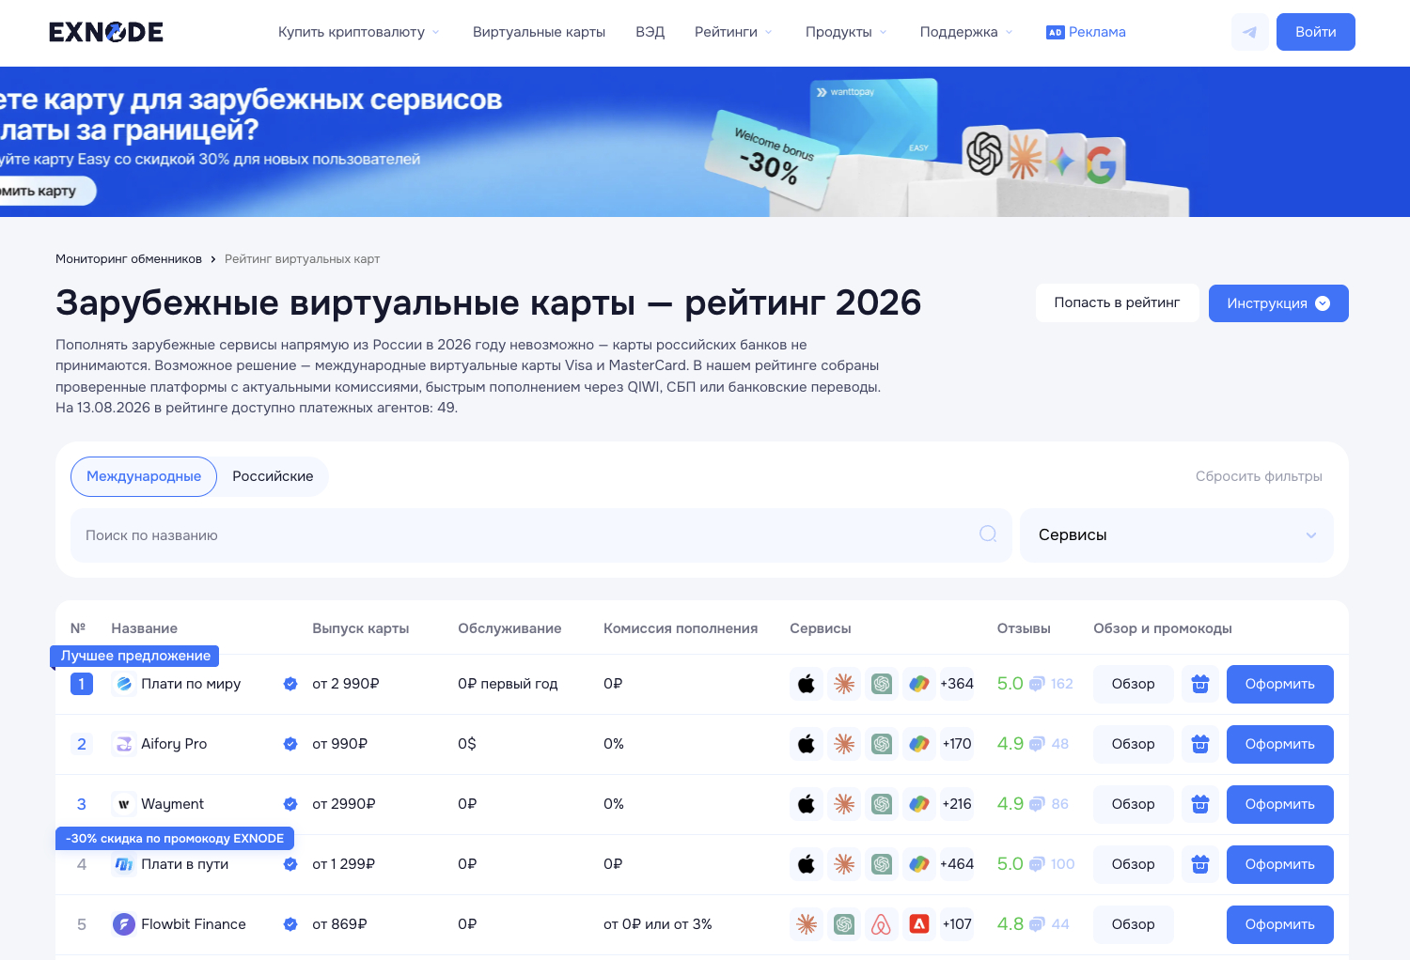Click the EXNODE logo
The image size is (1410, 960).
(x=106, y=32)
